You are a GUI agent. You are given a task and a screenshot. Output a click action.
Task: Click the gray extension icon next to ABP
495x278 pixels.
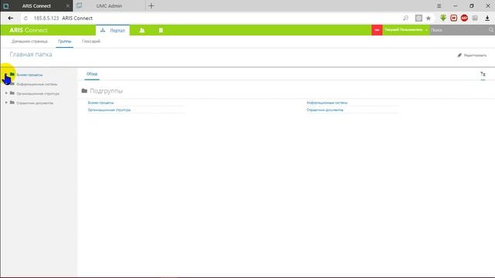(475, 18)
